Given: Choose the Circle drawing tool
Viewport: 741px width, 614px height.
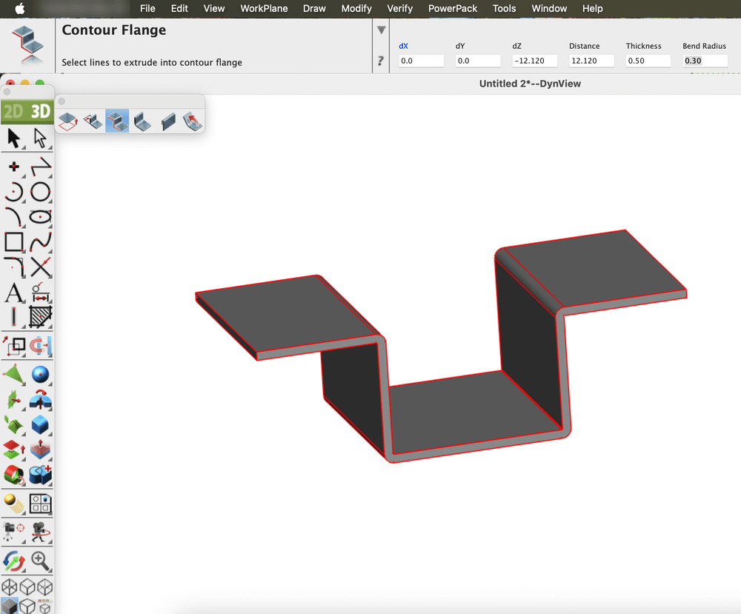Looking at the screenshot, I should [41, 192].
